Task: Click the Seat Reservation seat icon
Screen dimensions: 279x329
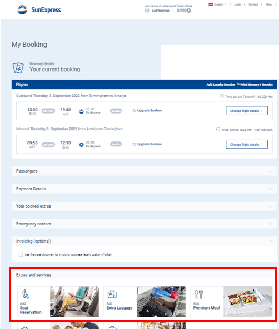Action: 26,294
